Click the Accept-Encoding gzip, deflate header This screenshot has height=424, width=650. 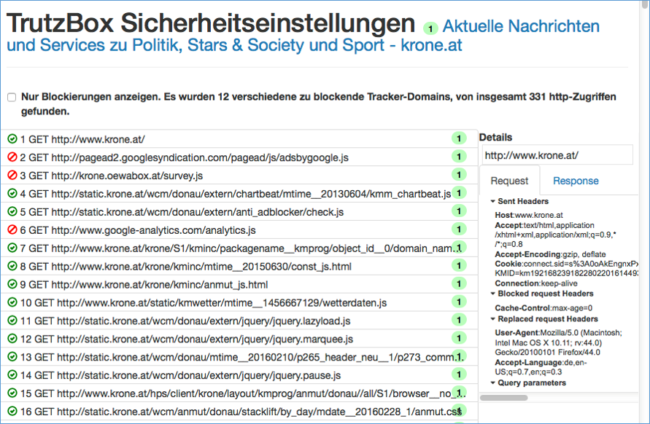tap(550, 254)
